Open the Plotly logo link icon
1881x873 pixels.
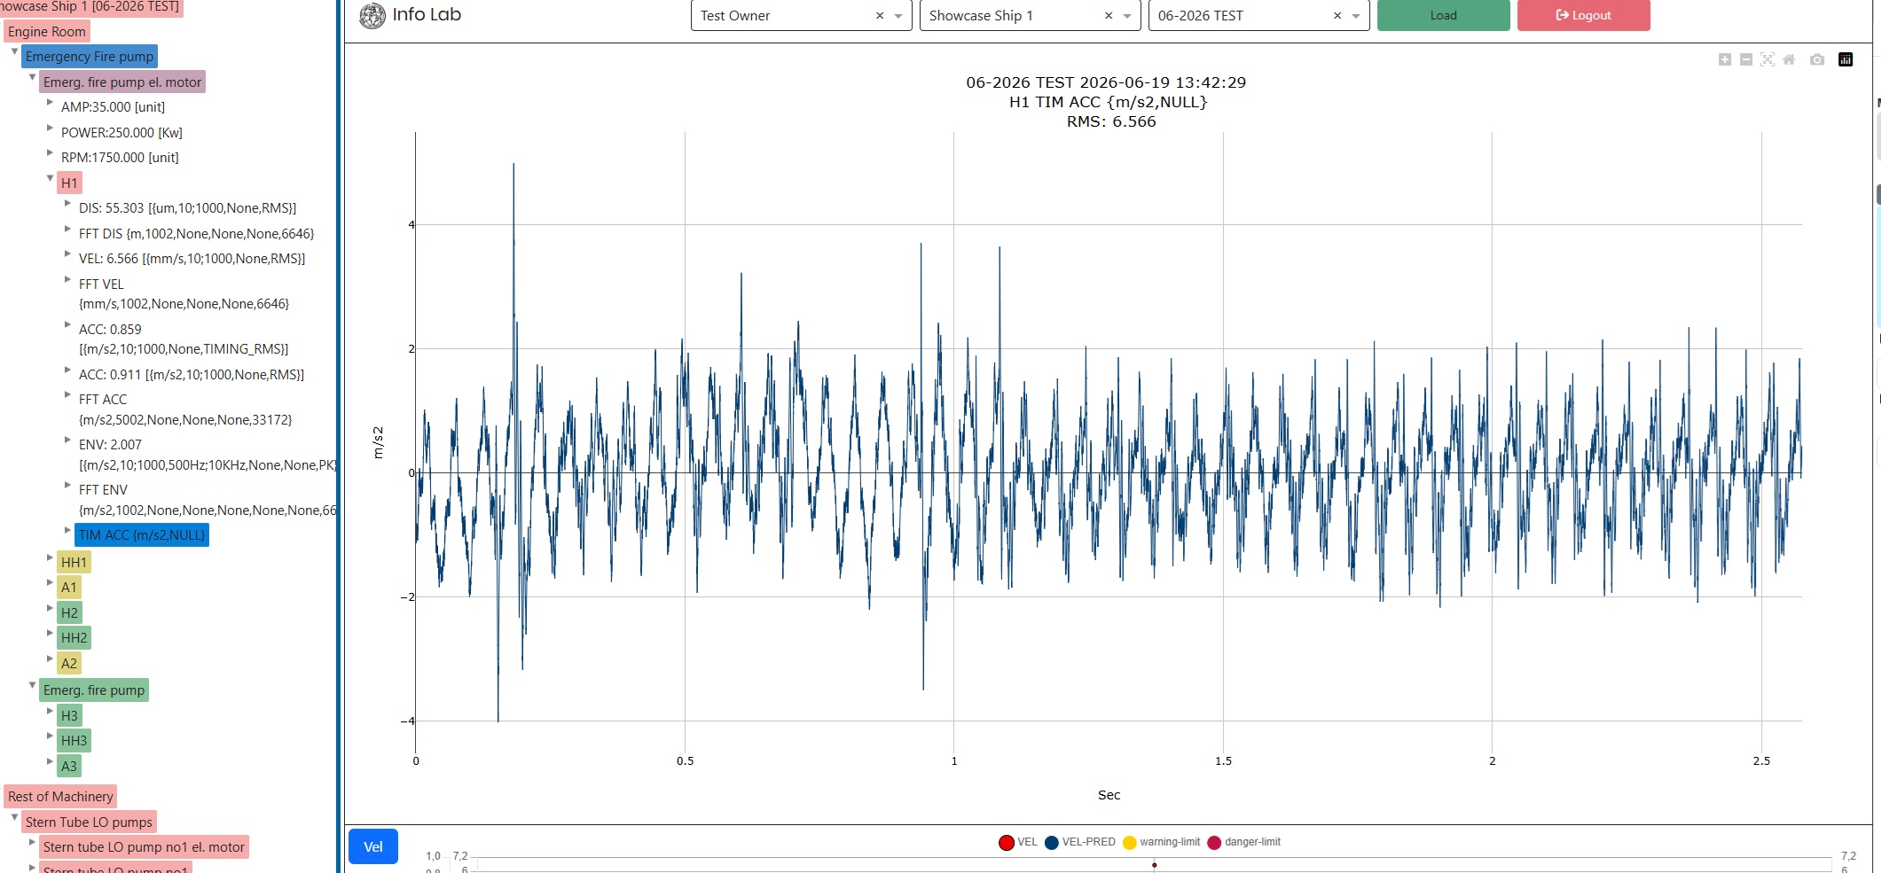[x=1846, y=59]
